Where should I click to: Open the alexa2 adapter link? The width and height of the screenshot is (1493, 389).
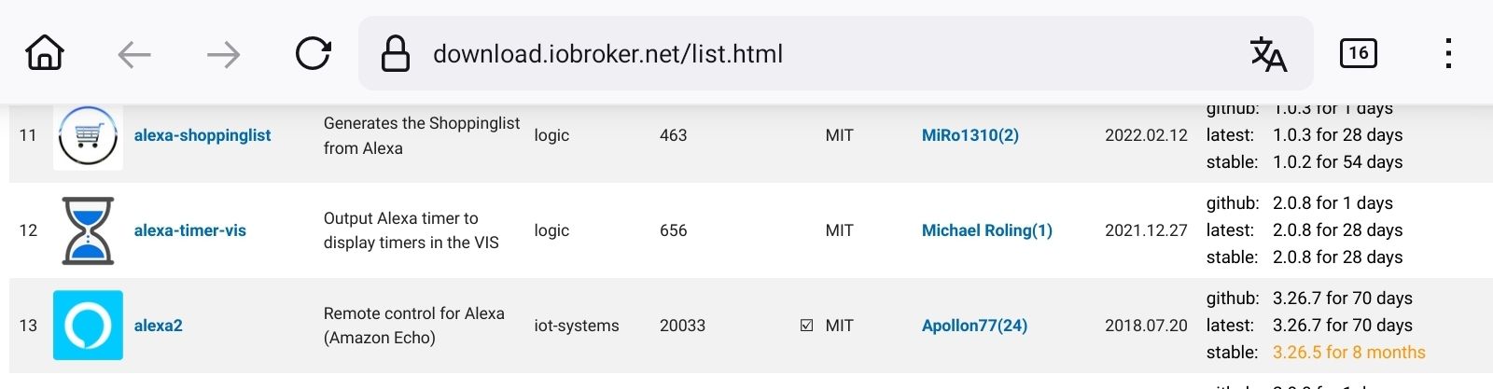click(x=159, y=326)
